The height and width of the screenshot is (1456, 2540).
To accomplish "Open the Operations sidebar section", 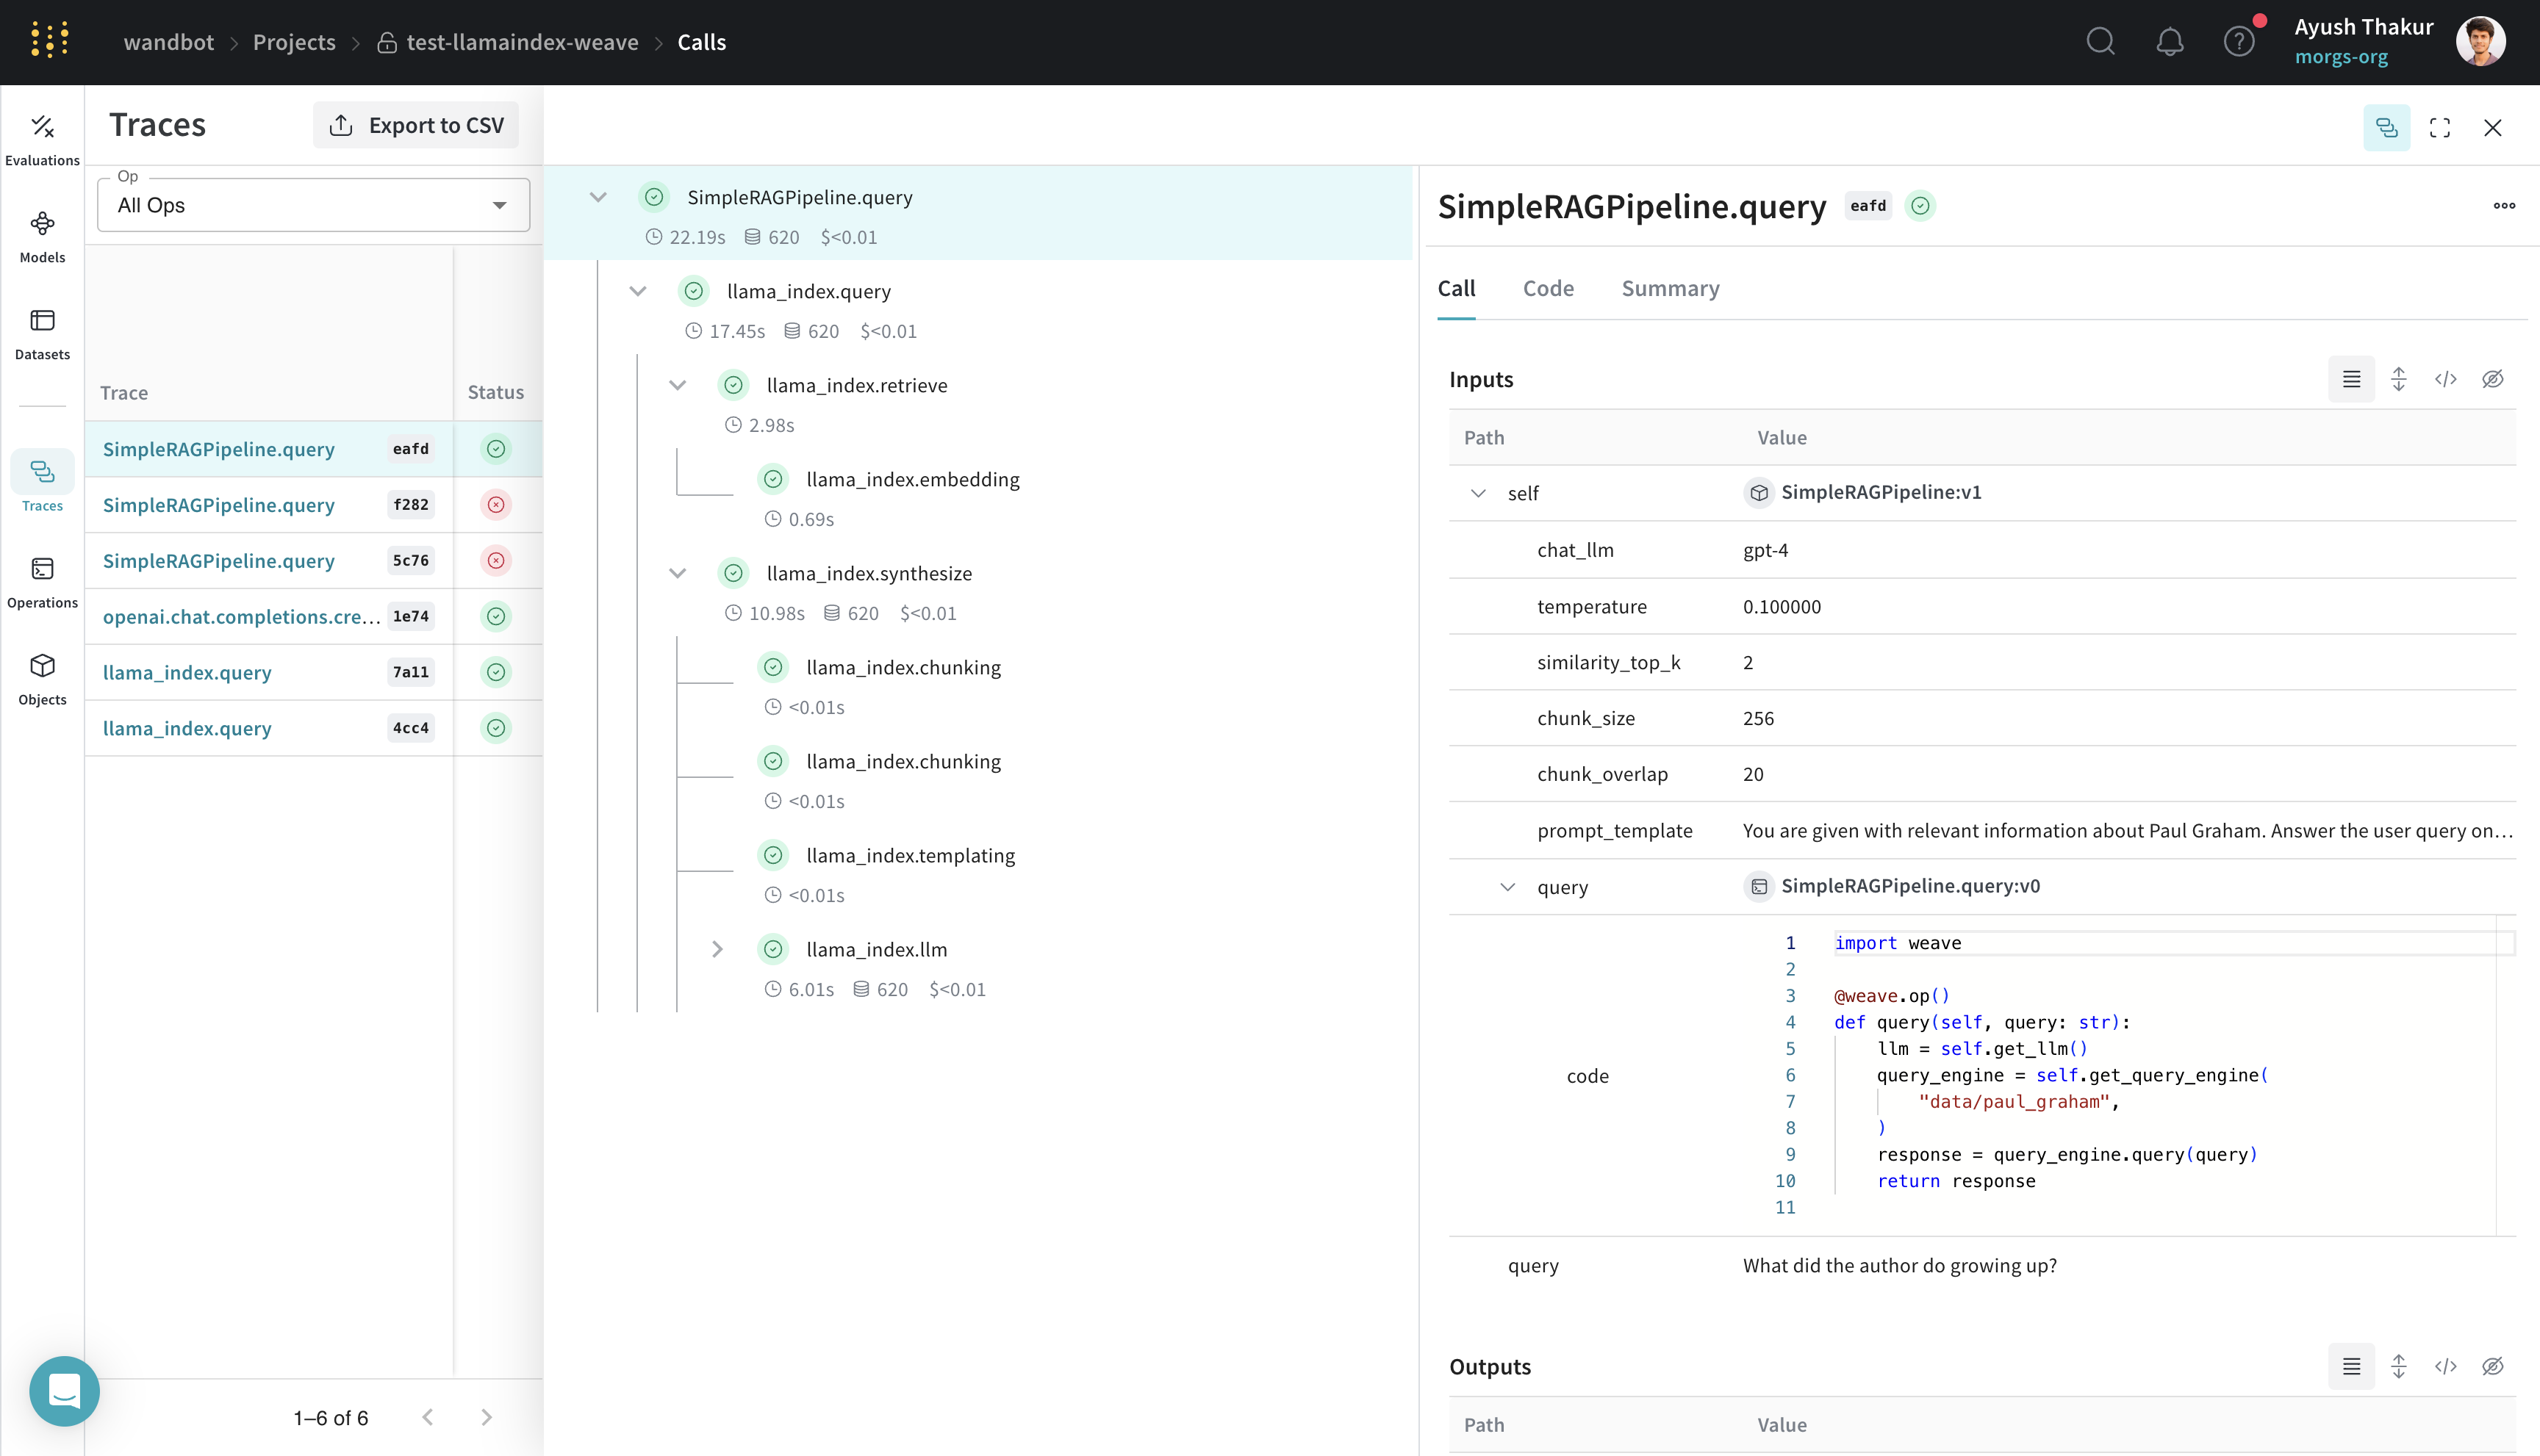I will click(x=42, y=581).
